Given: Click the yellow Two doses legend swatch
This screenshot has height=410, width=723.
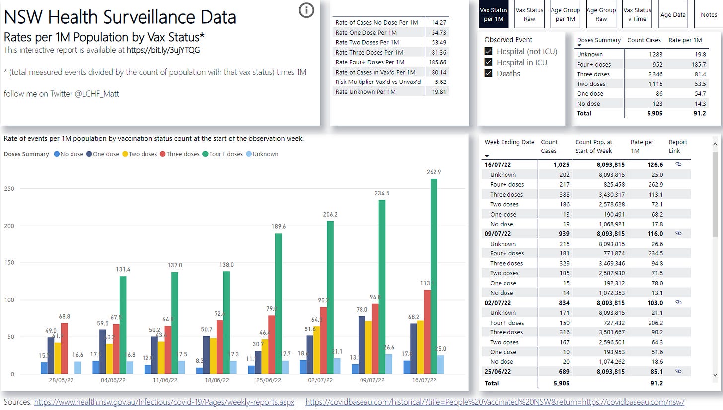Looking at the screenshot, I should tap(125, 154).
